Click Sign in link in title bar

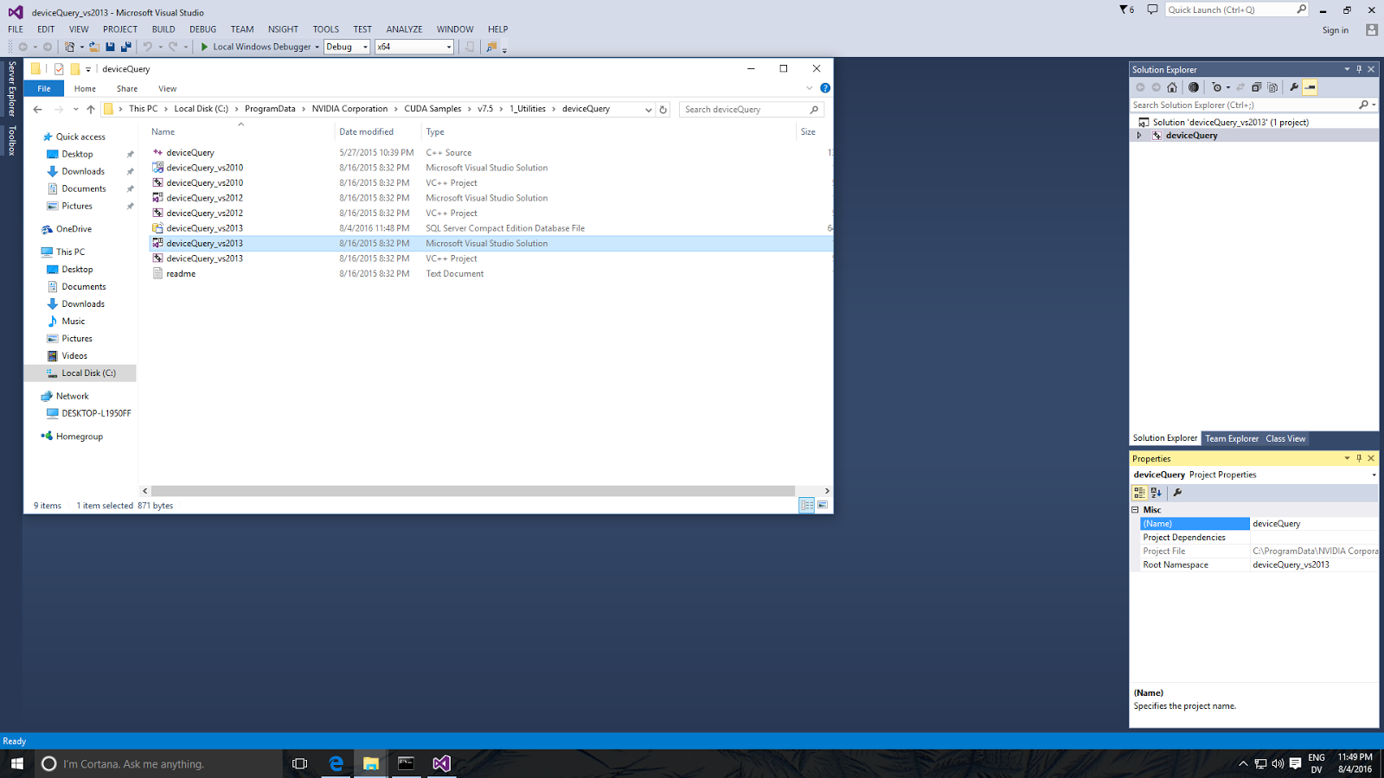1335,29
